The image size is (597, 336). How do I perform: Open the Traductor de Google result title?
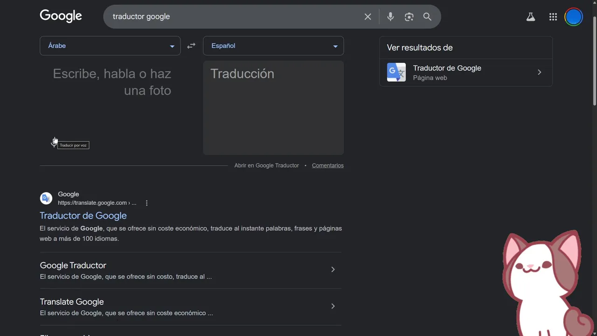(83, 216)
